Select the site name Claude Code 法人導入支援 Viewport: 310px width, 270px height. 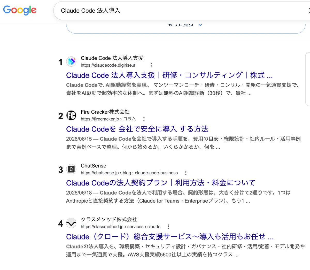(x=112, y=58)
